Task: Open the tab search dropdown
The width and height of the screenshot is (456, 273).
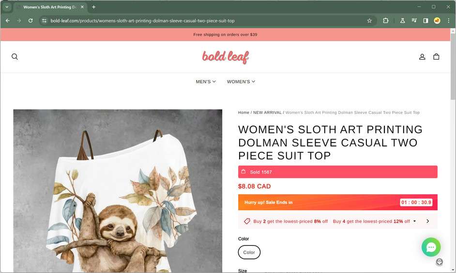Action: [x=7, y=7]
